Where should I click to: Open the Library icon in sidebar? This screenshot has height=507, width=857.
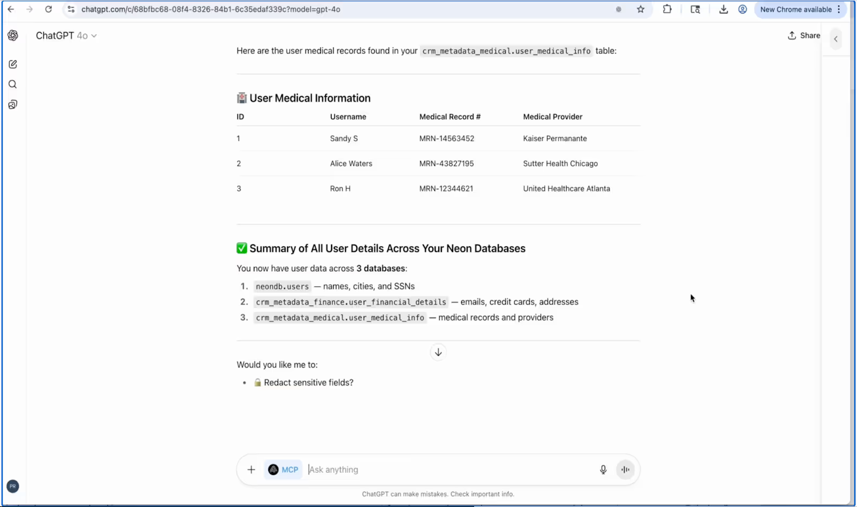[x=13, y=105]
